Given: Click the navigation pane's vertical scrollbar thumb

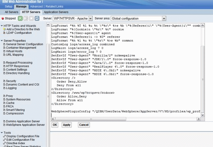Looking at the screenshot, I should tap(48, 96).
